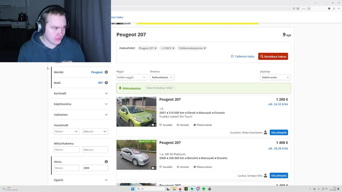Click Hinta maximum field showing 2000
342x192 pixels.
[x=95, y=168]
